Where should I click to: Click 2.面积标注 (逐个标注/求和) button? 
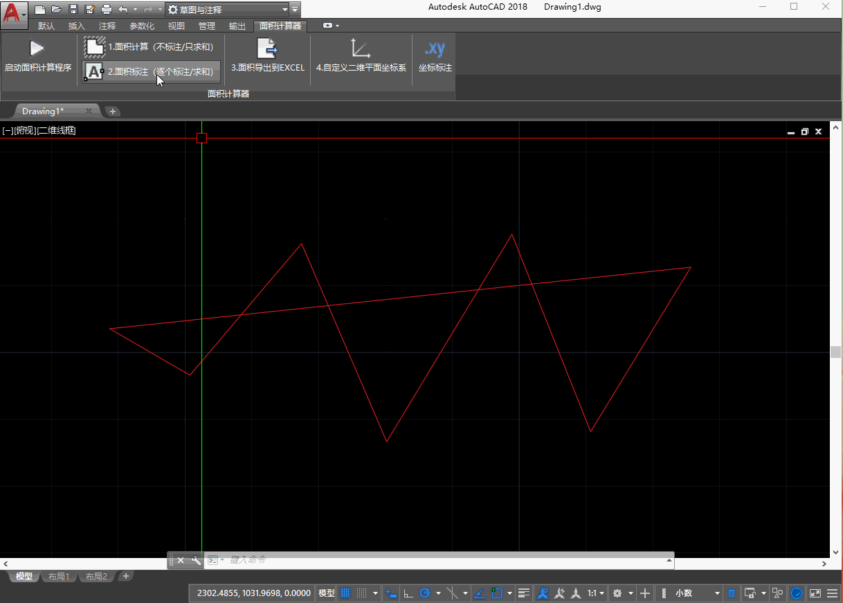(152, 71)
